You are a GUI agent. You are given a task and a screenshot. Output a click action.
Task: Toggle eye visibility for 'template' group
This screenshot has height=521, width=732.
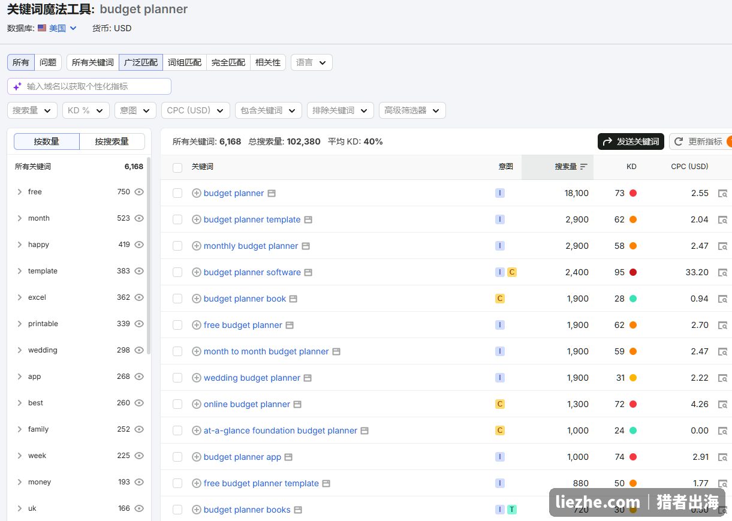139,271
